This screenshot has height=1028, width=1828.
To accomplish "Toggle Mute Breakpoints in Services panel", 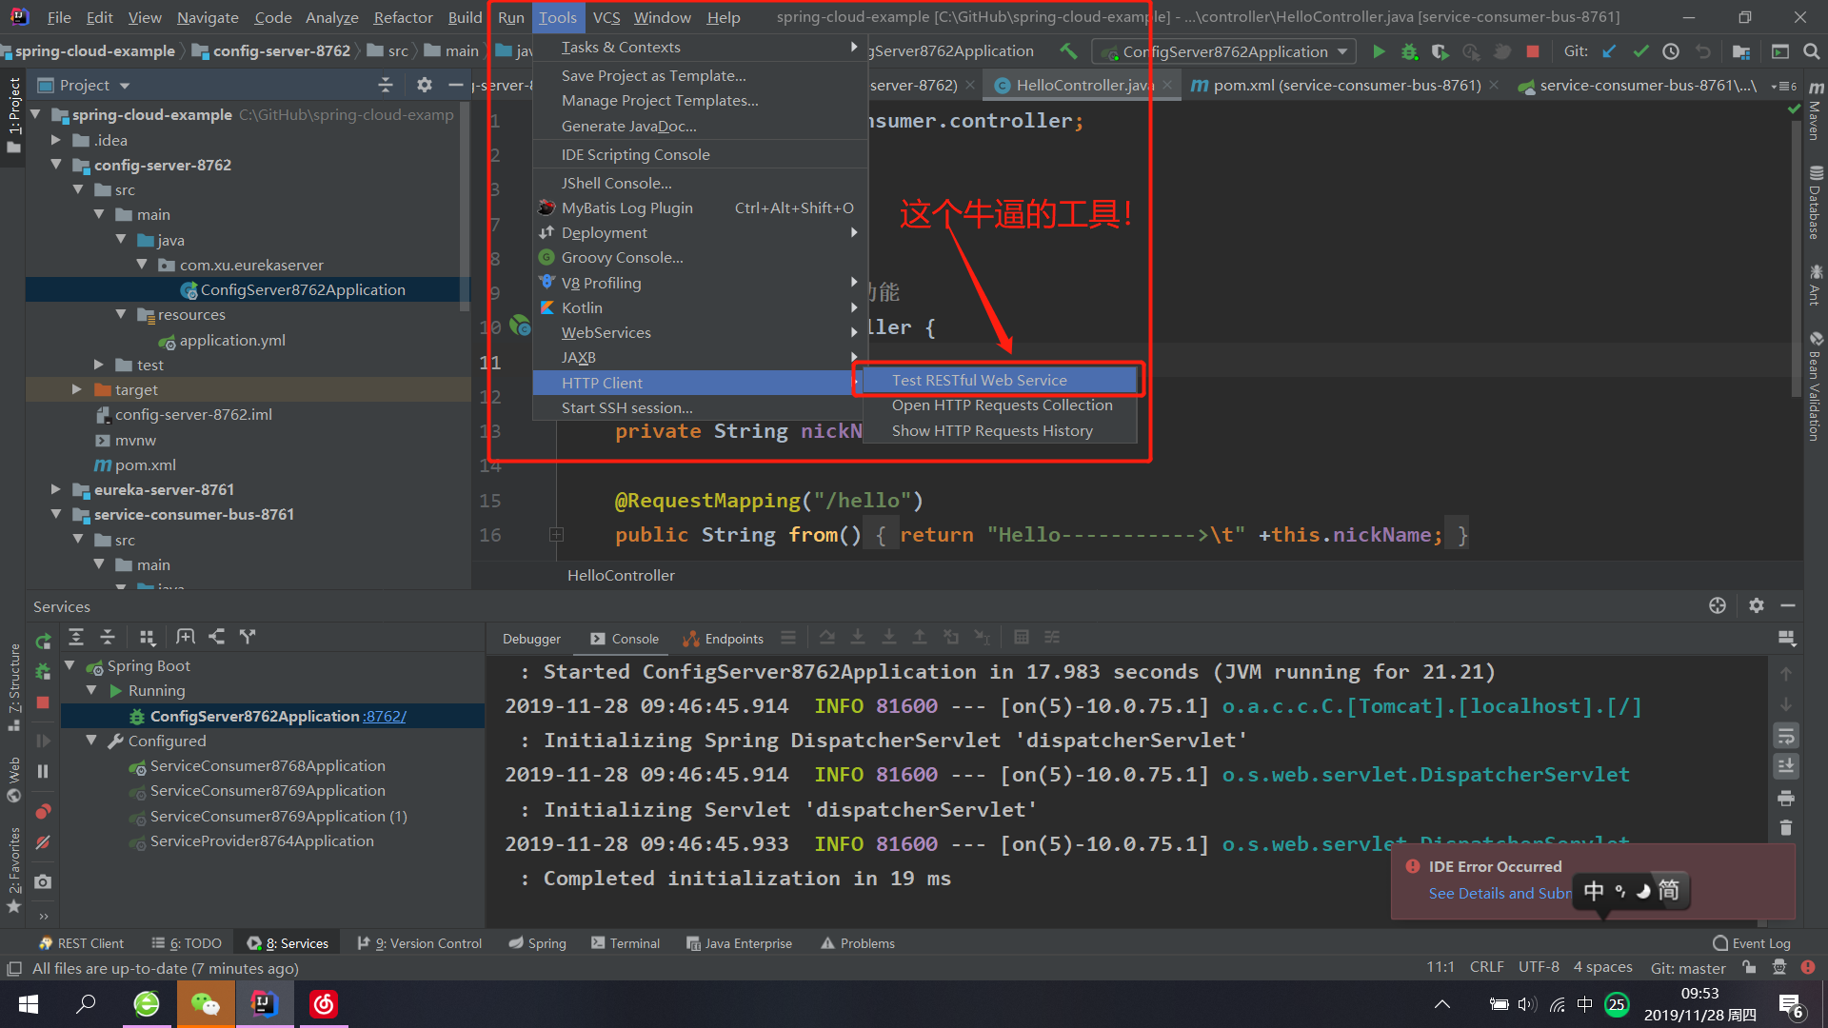I will pyautogui.click(x=43, y=842).
